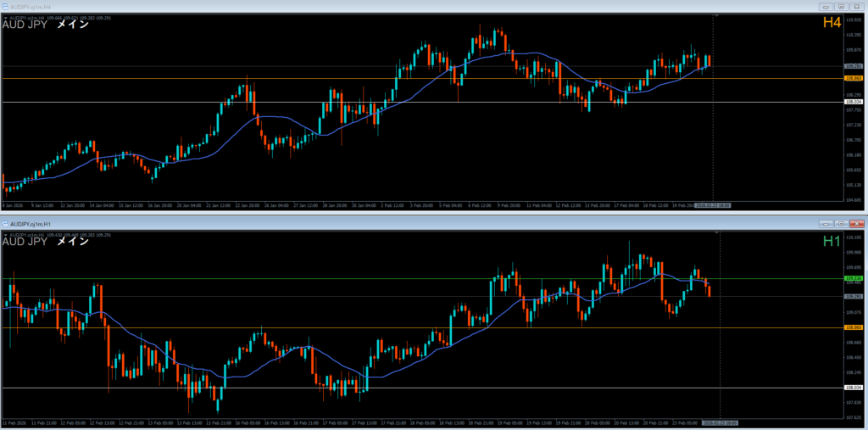Click the small arrow beside the H1 symbol header
This screenshot has height=430, width=868.
[x=5, y=234]
